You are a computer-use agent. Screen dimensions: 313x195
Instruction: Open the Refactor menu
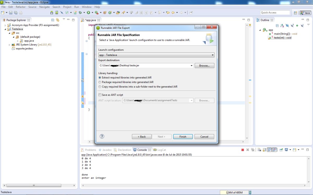pyautogui.click(x=21, y=7)
